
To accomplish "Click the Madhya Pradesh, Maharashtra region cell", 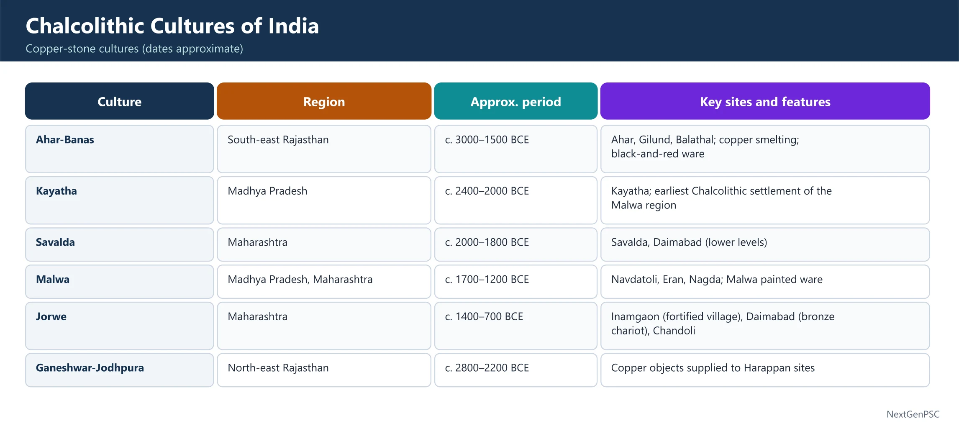I will point(324,282).
